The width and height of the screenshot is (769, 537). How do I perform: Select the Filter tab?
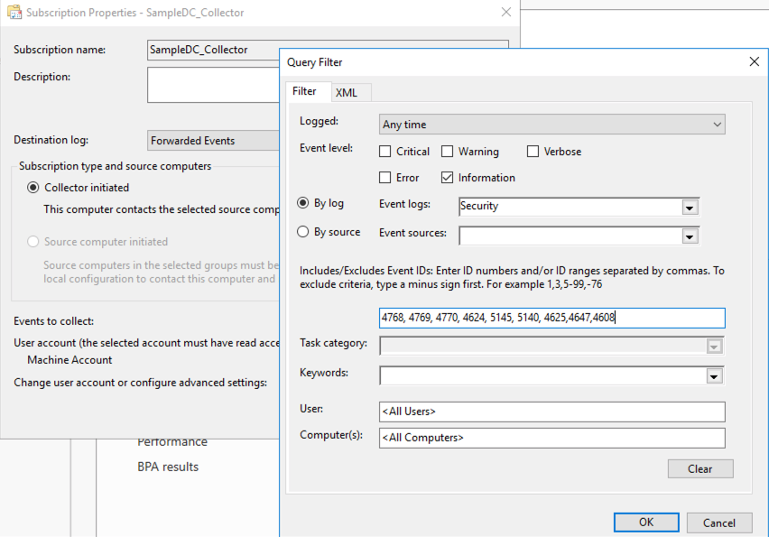coord(308,91)
